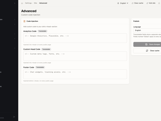Go to the Site breadcrumb link
161x121 pixels.
click(x=35, y=3)
